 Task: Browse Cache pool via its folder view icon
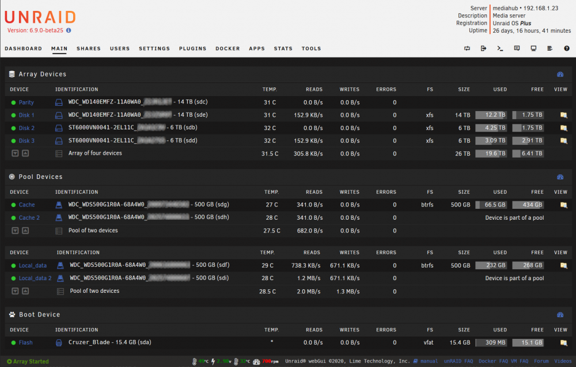point(563,205)
